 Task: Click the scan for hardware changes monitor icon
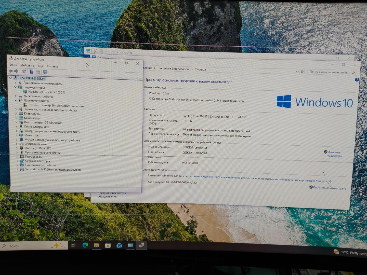click(45, 72)
